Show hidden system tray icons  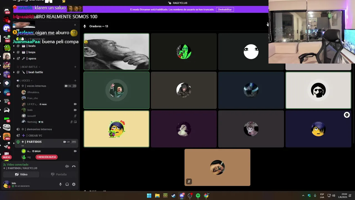tap(303, 196)
